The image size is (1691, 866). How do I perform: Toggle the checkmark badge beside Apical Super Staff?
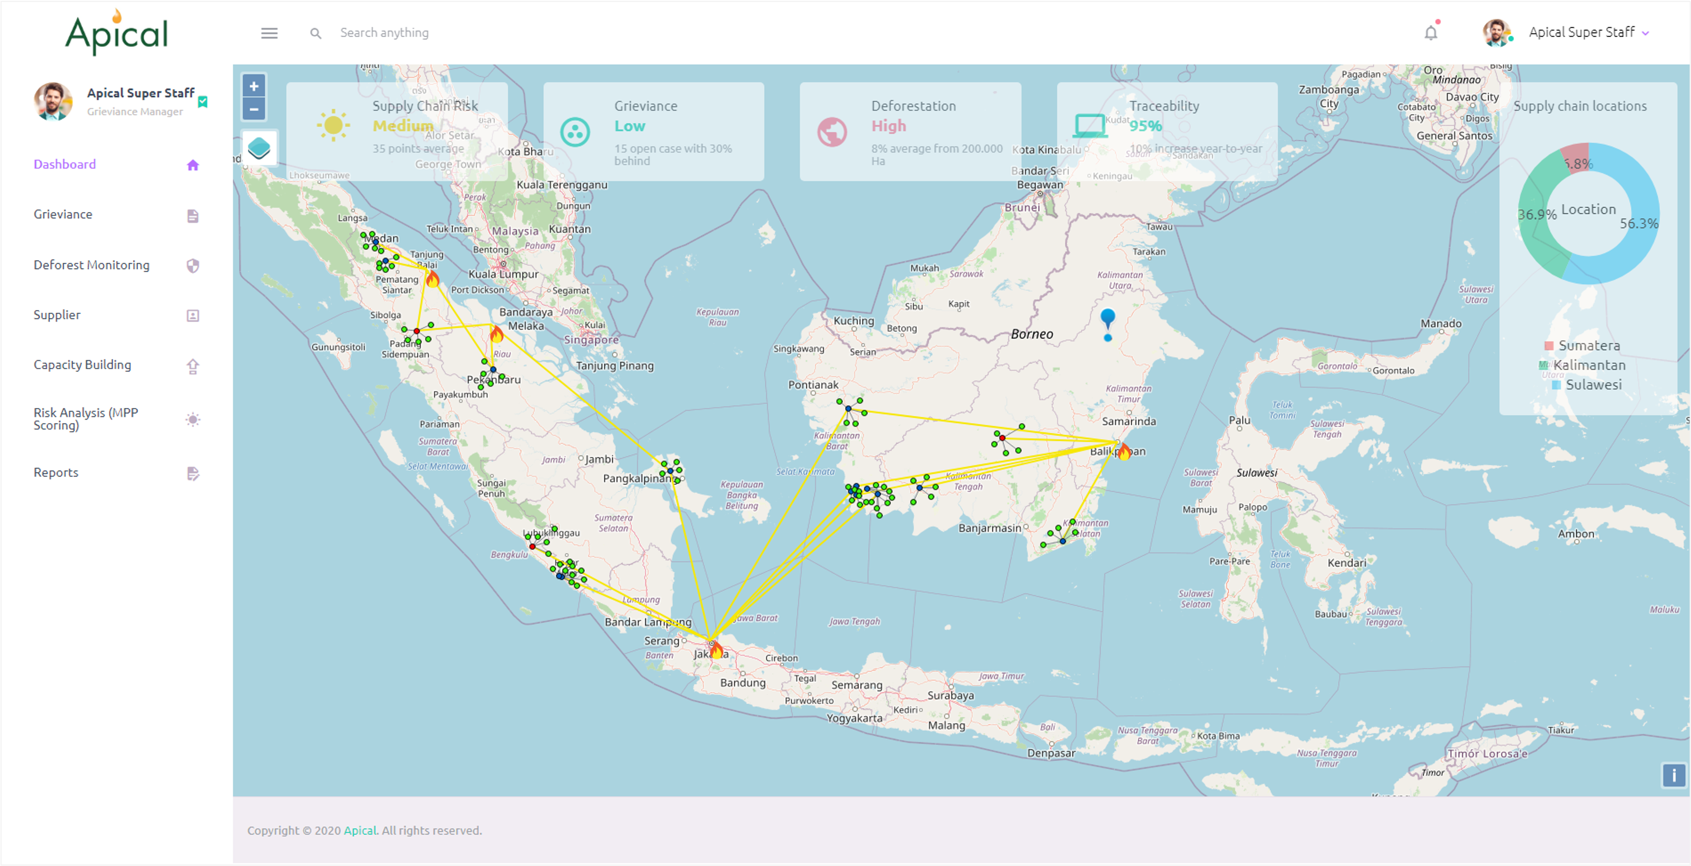tap(204, 101)
